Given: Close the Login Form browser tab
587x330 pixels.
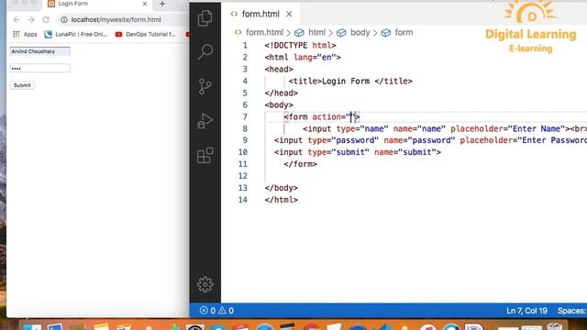Looking at the screenshot, I should coord(145,4).
